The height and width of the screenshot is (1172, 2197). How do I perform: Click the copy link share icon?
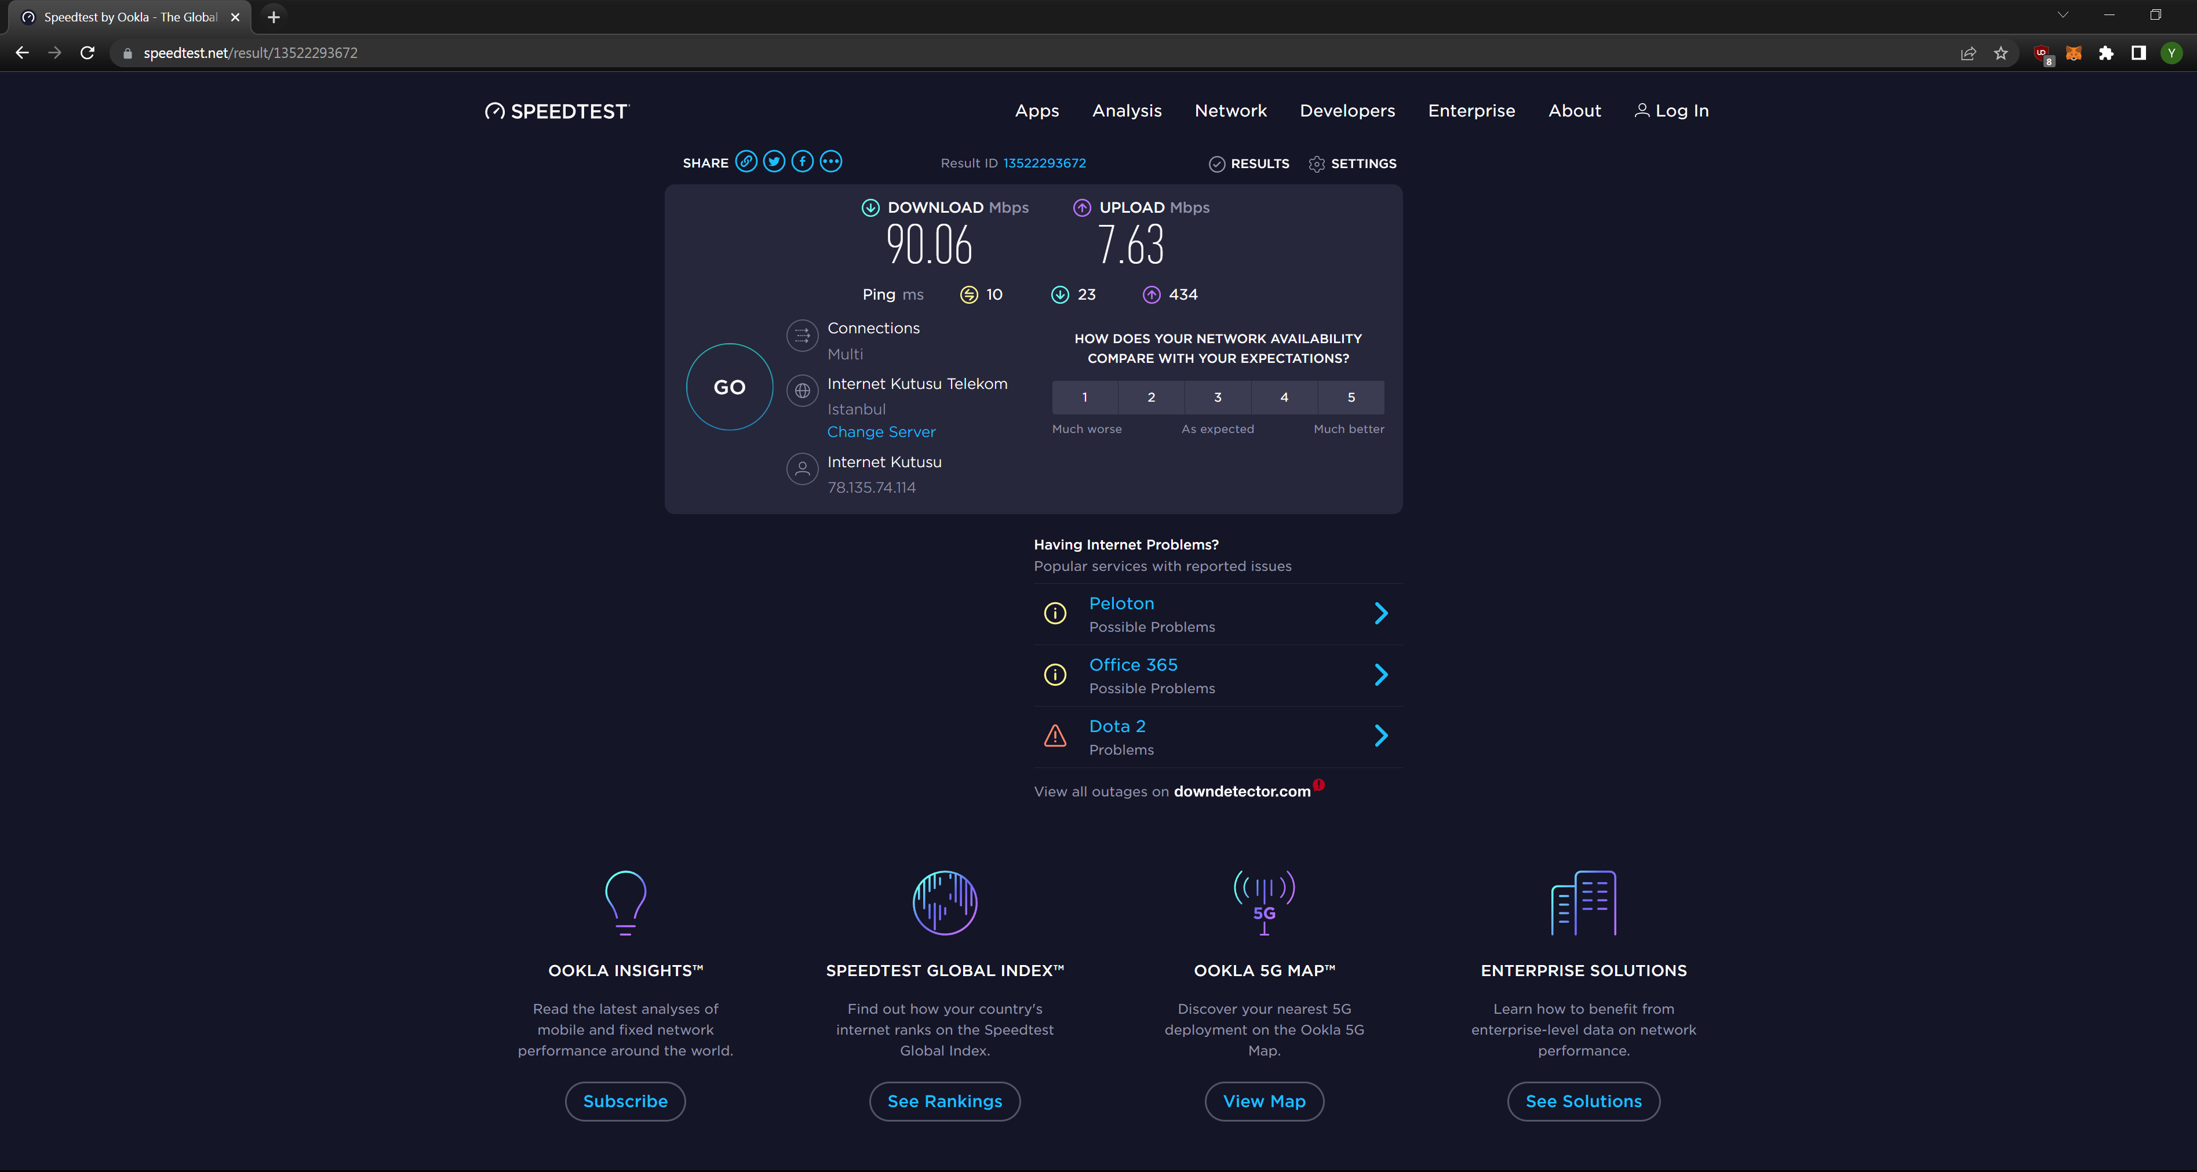[x=746, y=161]
